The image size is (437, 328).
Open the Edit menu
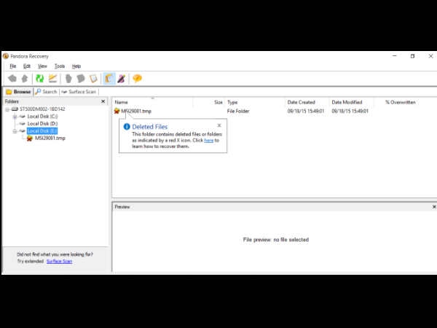pyautogui.click(x=27, y=66)
